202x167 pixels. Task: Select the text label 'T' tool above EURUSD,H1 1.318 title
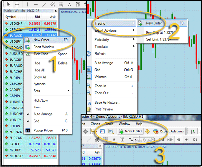(78, 5)
